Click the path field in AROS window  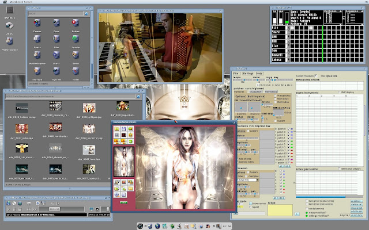(55, 14)
